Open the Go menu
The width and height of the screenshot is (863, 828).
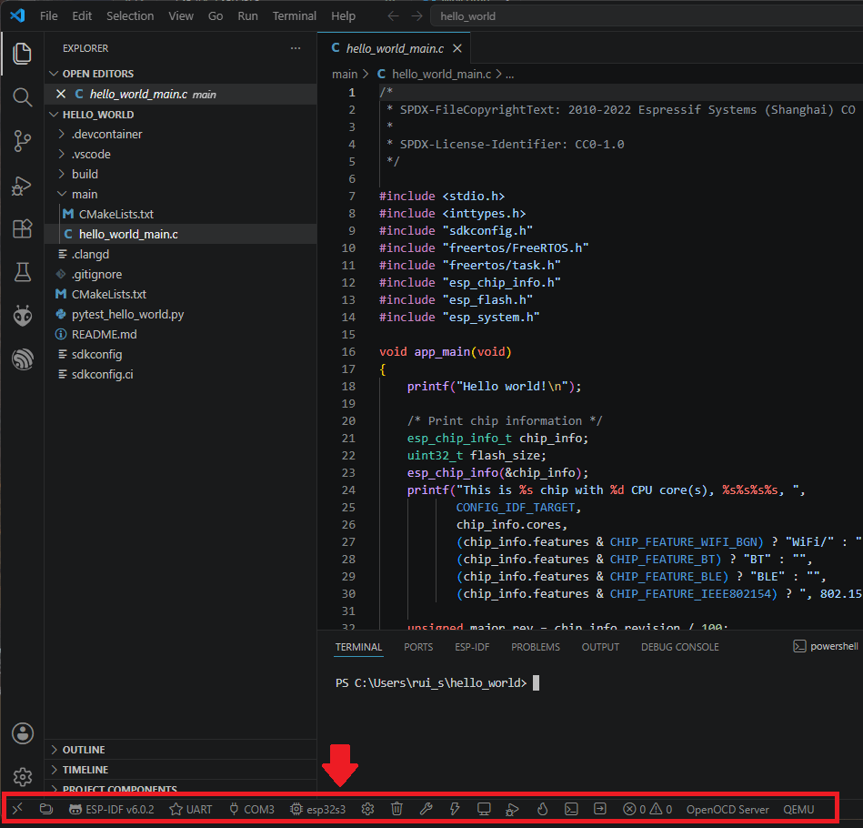(216, 16)
